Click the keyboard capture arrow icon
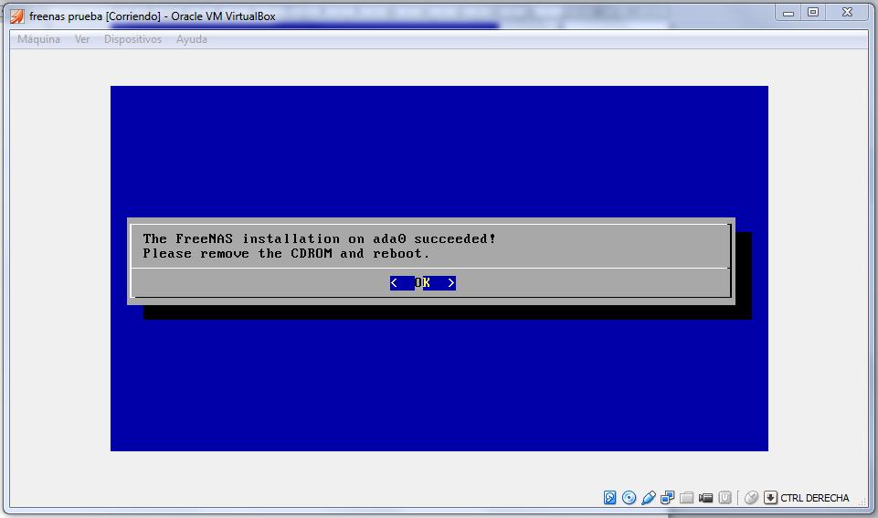 [x=770, y=498]
